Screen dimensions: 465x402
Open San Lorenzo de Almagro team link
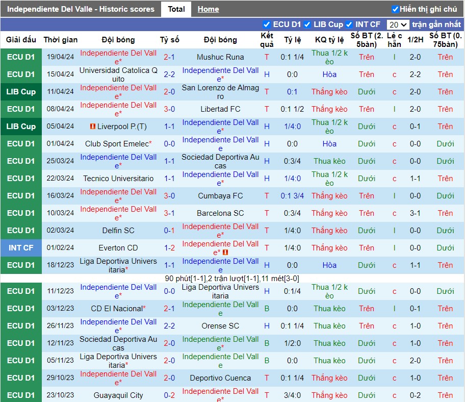tap(220, 92)
